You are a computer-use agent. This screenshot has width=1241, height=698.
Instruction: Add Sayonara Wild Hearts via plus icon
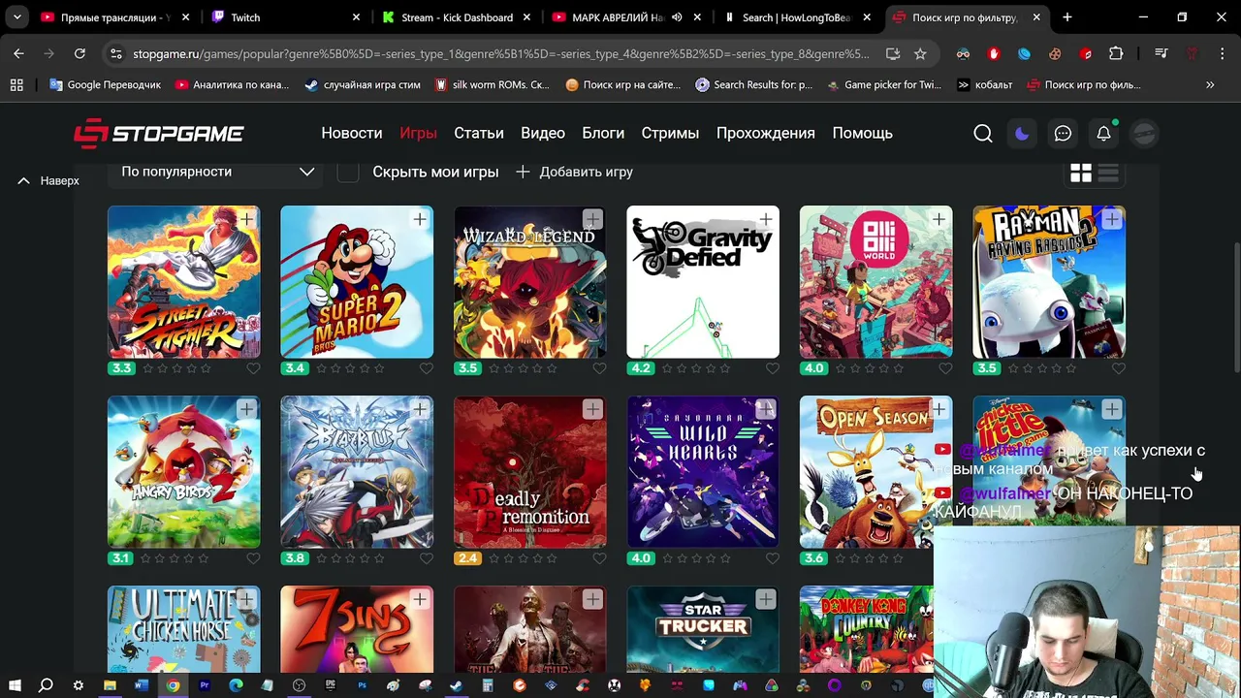(765, 410)
